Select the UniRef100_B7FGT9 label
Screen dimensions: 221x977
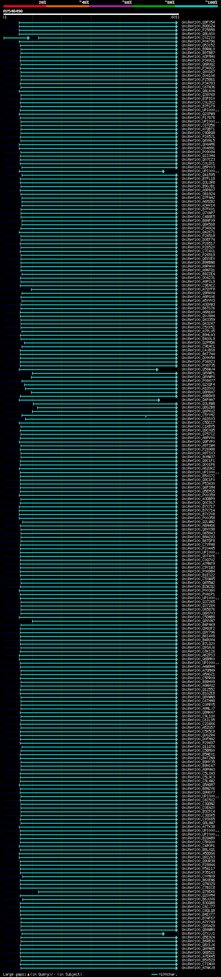(x=198, y=107)
